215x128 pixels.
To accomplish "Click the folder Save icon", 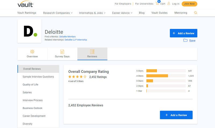I will [185, 40].
